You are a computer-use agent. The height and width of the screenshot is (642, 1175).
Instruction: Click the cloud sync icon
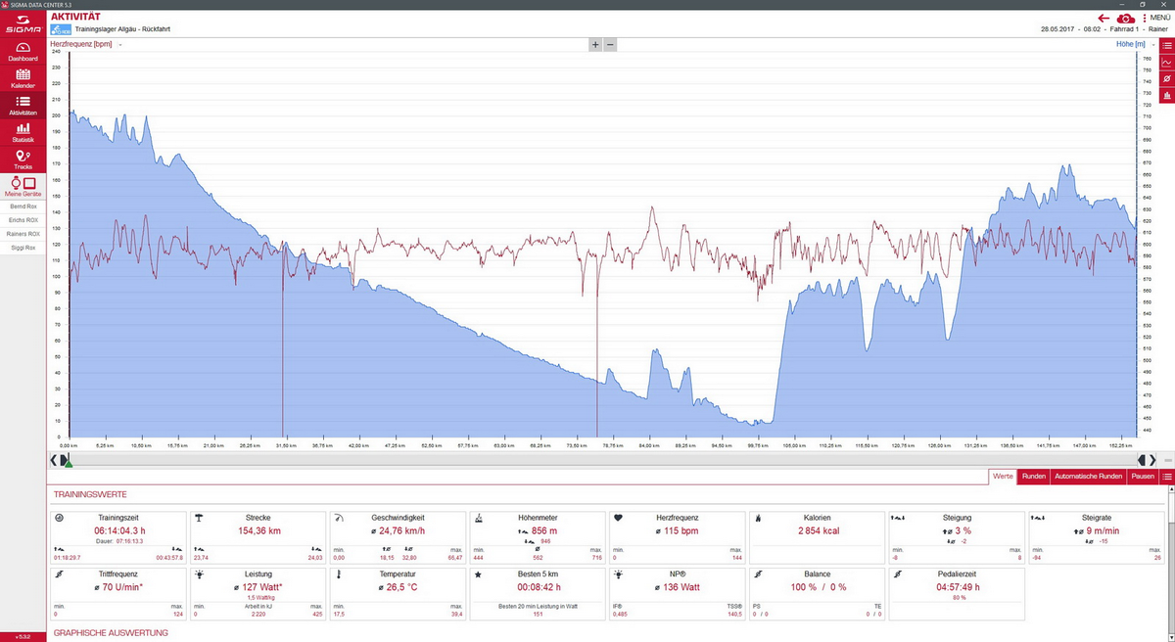coord(1126,18)
